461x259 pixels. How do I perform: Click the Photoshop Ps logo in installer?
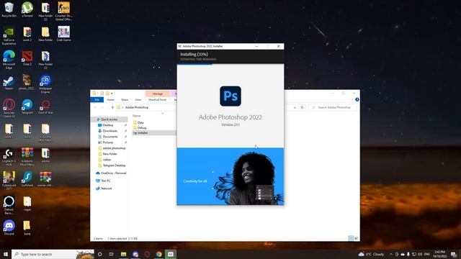(x=230, y=96)
